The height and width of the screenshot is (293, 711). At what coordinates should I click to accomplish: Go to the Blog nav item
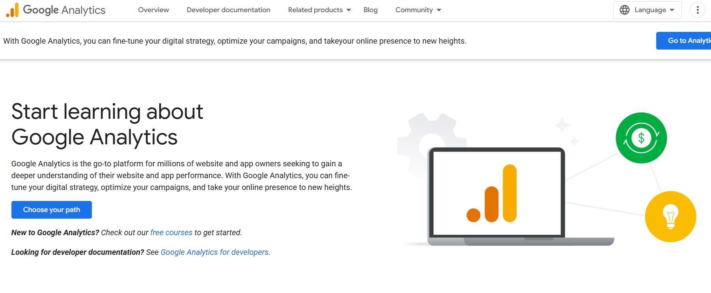[x=370, y=10]
